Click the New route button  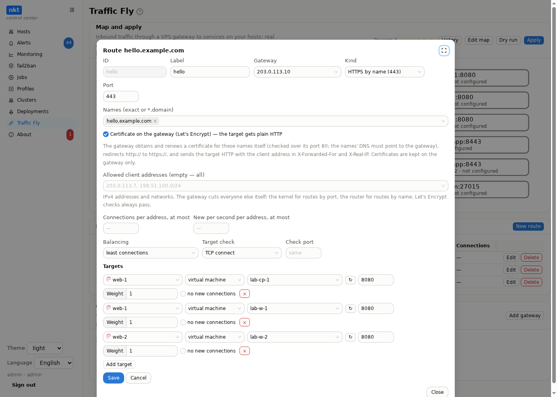528,226
